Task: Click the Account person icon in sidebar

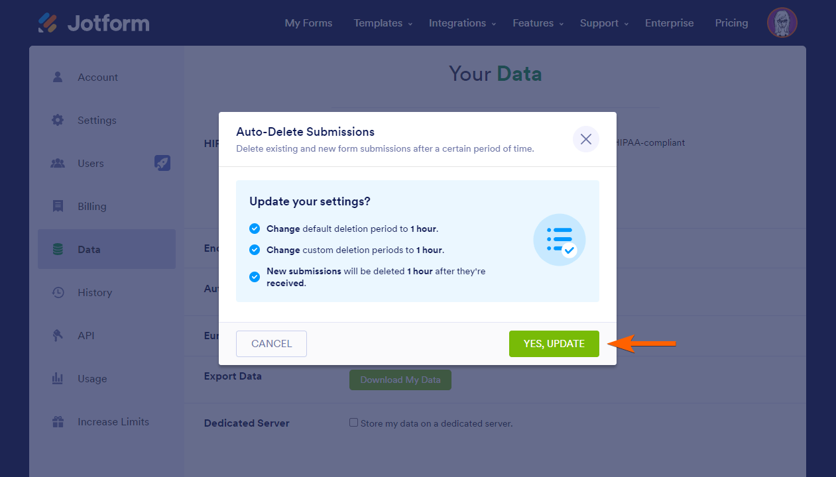Action: 58,77
